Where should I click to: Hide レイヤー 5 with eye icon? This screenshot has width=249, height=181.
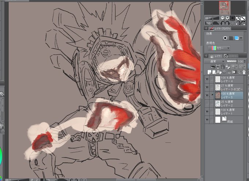pyautogui.click(x=207, y=95)
